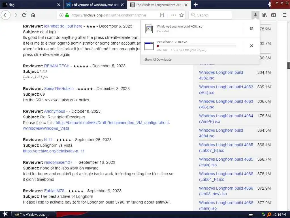Image resolution: width=290 pixels, height=218 pixels.
Task: Download Longhorn build 4084 (WinPE).iso
Action: (x=226, y=119)
